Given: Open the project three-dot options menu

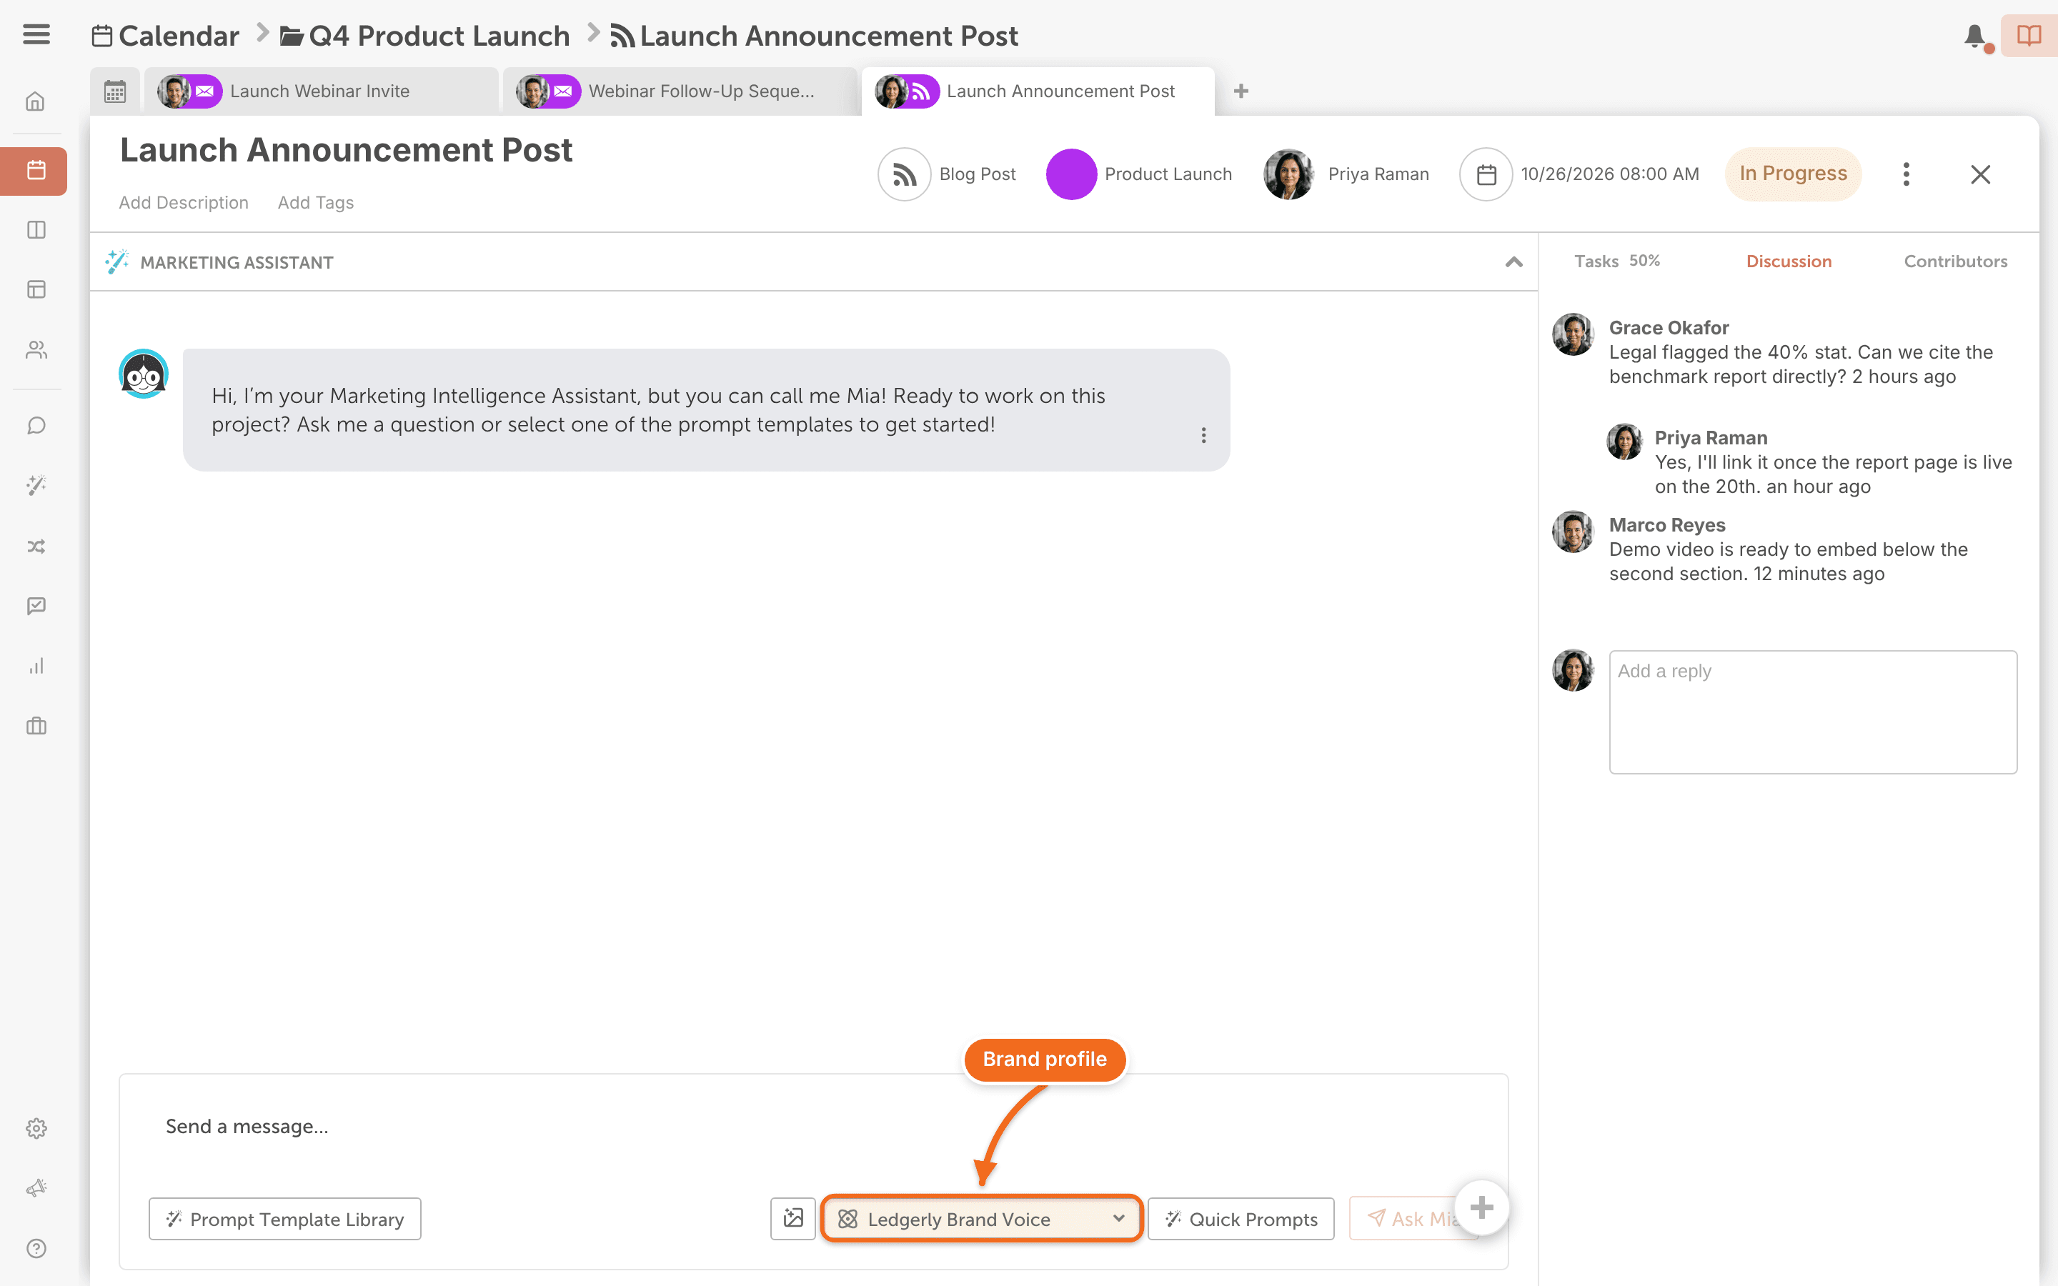Looking at the screenshot, I should coord(1906,174).
